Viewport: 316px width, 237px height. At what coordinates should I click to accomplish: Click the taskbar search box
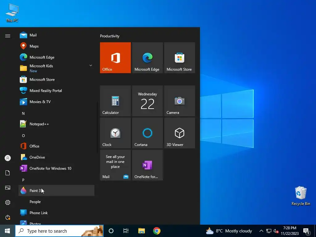[x=60, y=231]
